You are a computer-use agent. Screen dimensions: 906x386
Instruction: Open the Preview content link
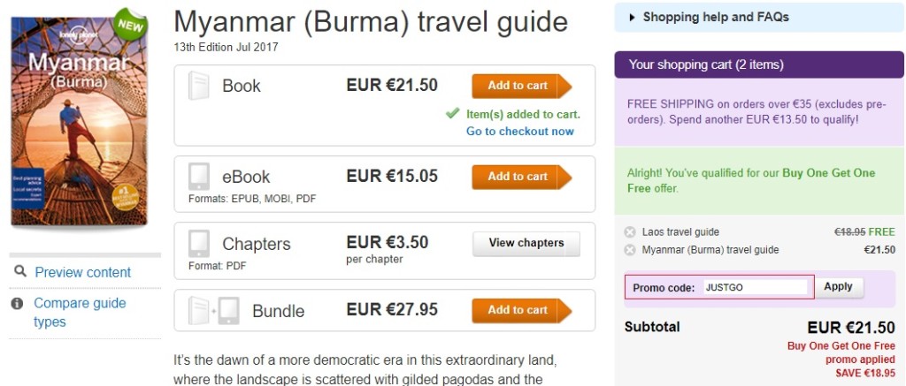click(x=83, y=272)
